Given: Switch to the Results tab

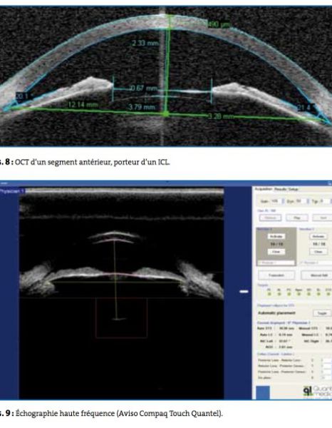Looking at the screenshot, I should (280, 189).
